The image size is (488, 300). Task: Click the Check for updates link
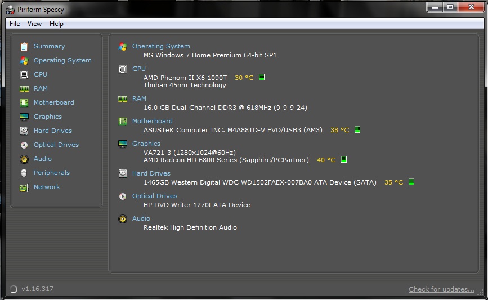pos(441,289)
